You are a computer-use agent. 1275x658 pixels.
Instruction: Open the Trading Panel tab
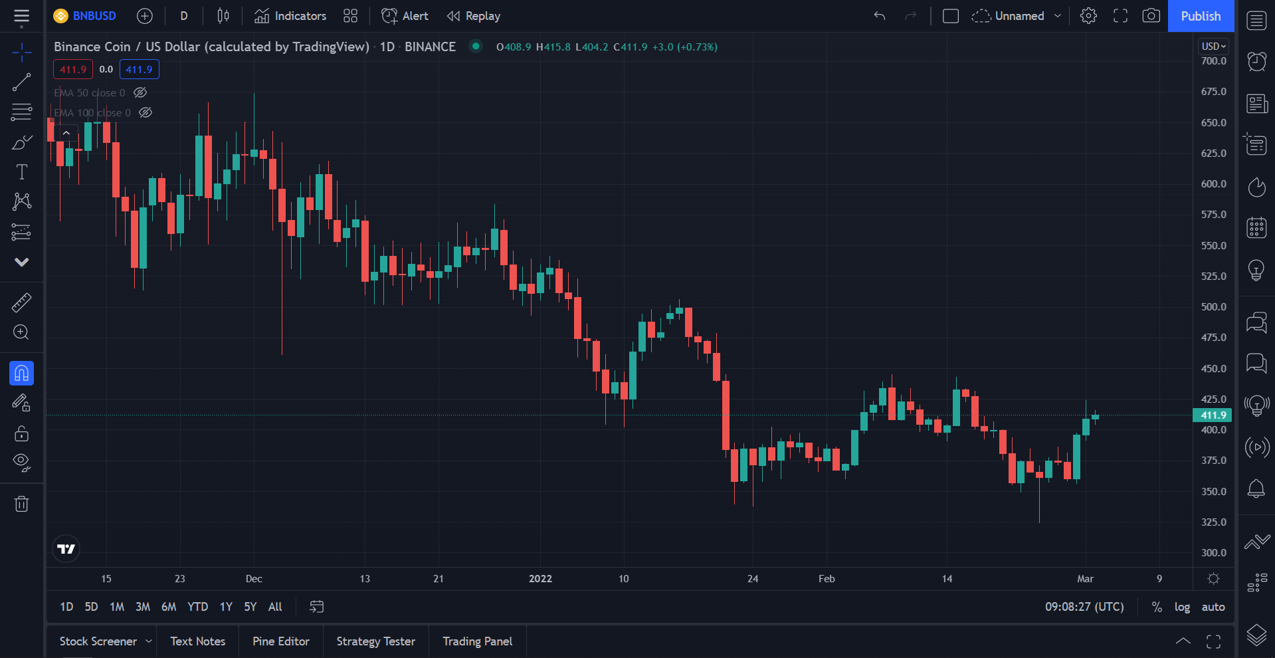click(478, 641)
